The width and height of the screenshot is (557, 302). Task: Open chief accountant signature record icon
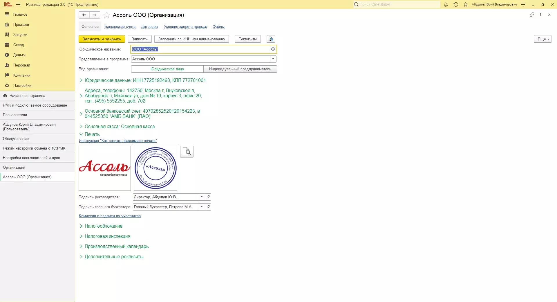(208, 207)
